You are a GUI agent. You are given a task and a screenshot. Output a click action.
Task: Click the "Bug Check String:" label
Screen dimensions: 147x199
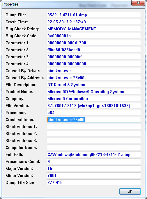[x=22, y=29]
